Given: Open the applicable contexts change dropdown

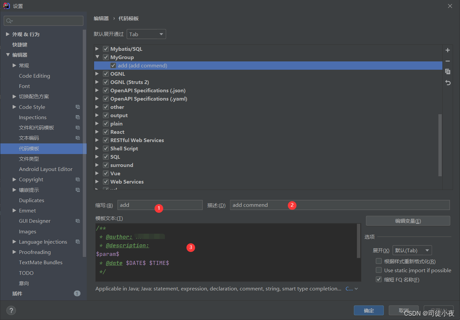Looking at the screenshot, I should (x=352, y=289).
